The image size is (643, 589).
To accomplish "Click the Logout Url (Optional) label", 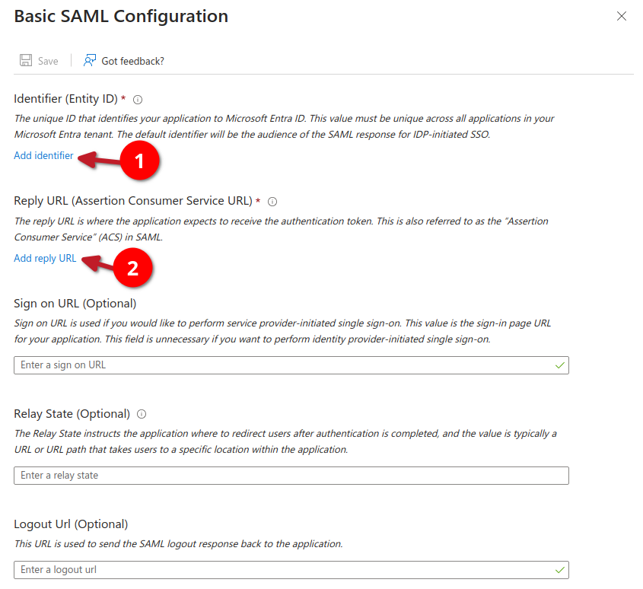I will (x=71, y=524).
